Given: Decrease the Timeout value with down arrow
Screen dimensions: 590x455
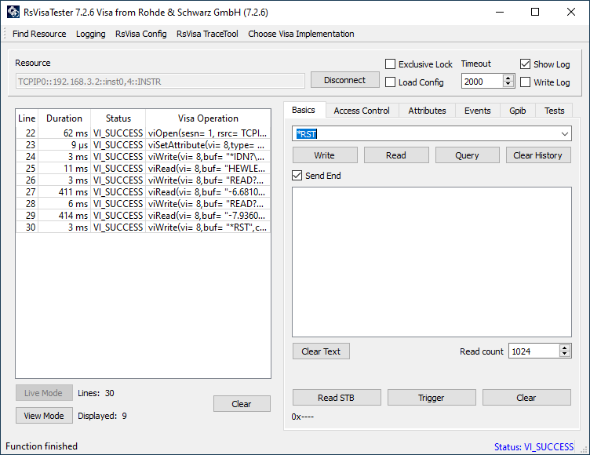Looking at the screenshot, I should point(508,84).
